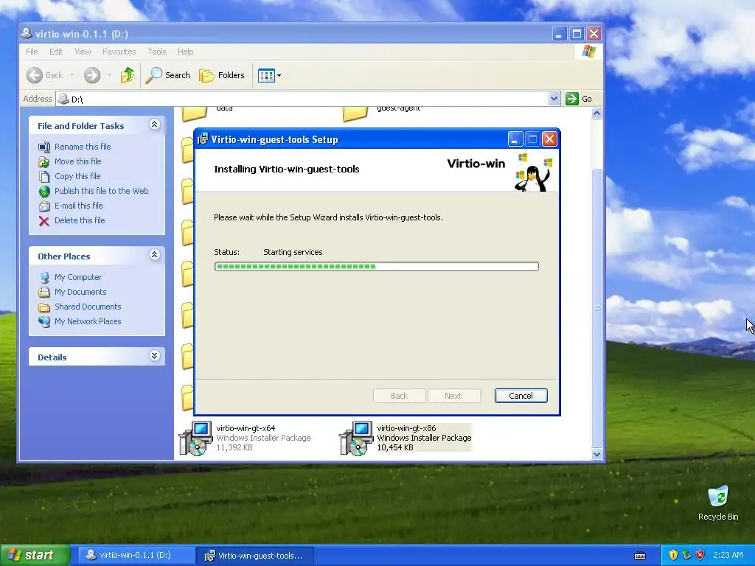Open the View menu in Explorer
The width and height of the screenshot is (755, 566).
[x=83, y=52]
